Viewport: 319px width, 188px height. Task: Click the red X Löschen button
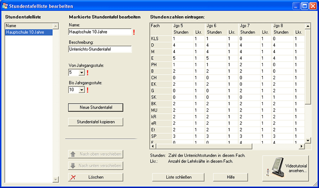(95, 177)
